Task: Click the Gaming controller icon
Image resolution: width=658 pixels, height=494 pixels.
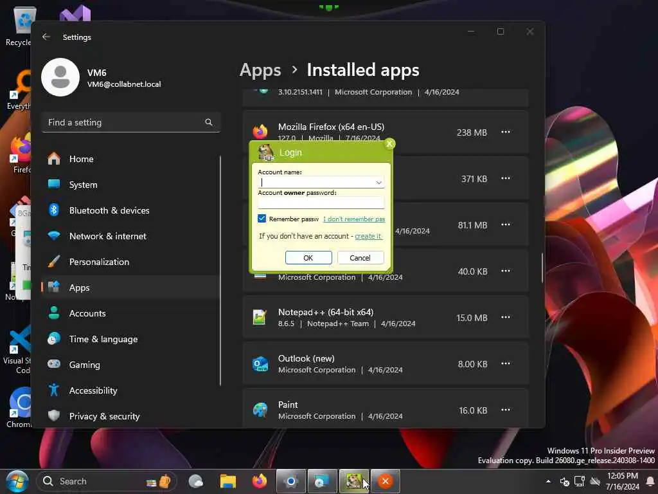Action: (x=54, y=364)
